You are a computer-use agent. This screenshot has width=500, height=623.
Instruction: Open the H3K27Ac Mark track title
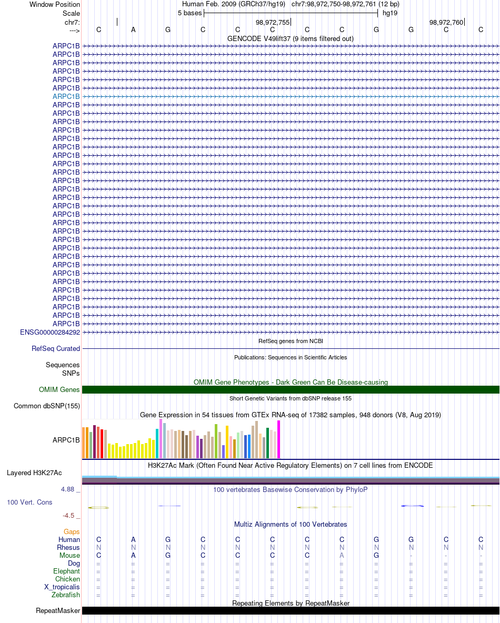tap(290, 465)
